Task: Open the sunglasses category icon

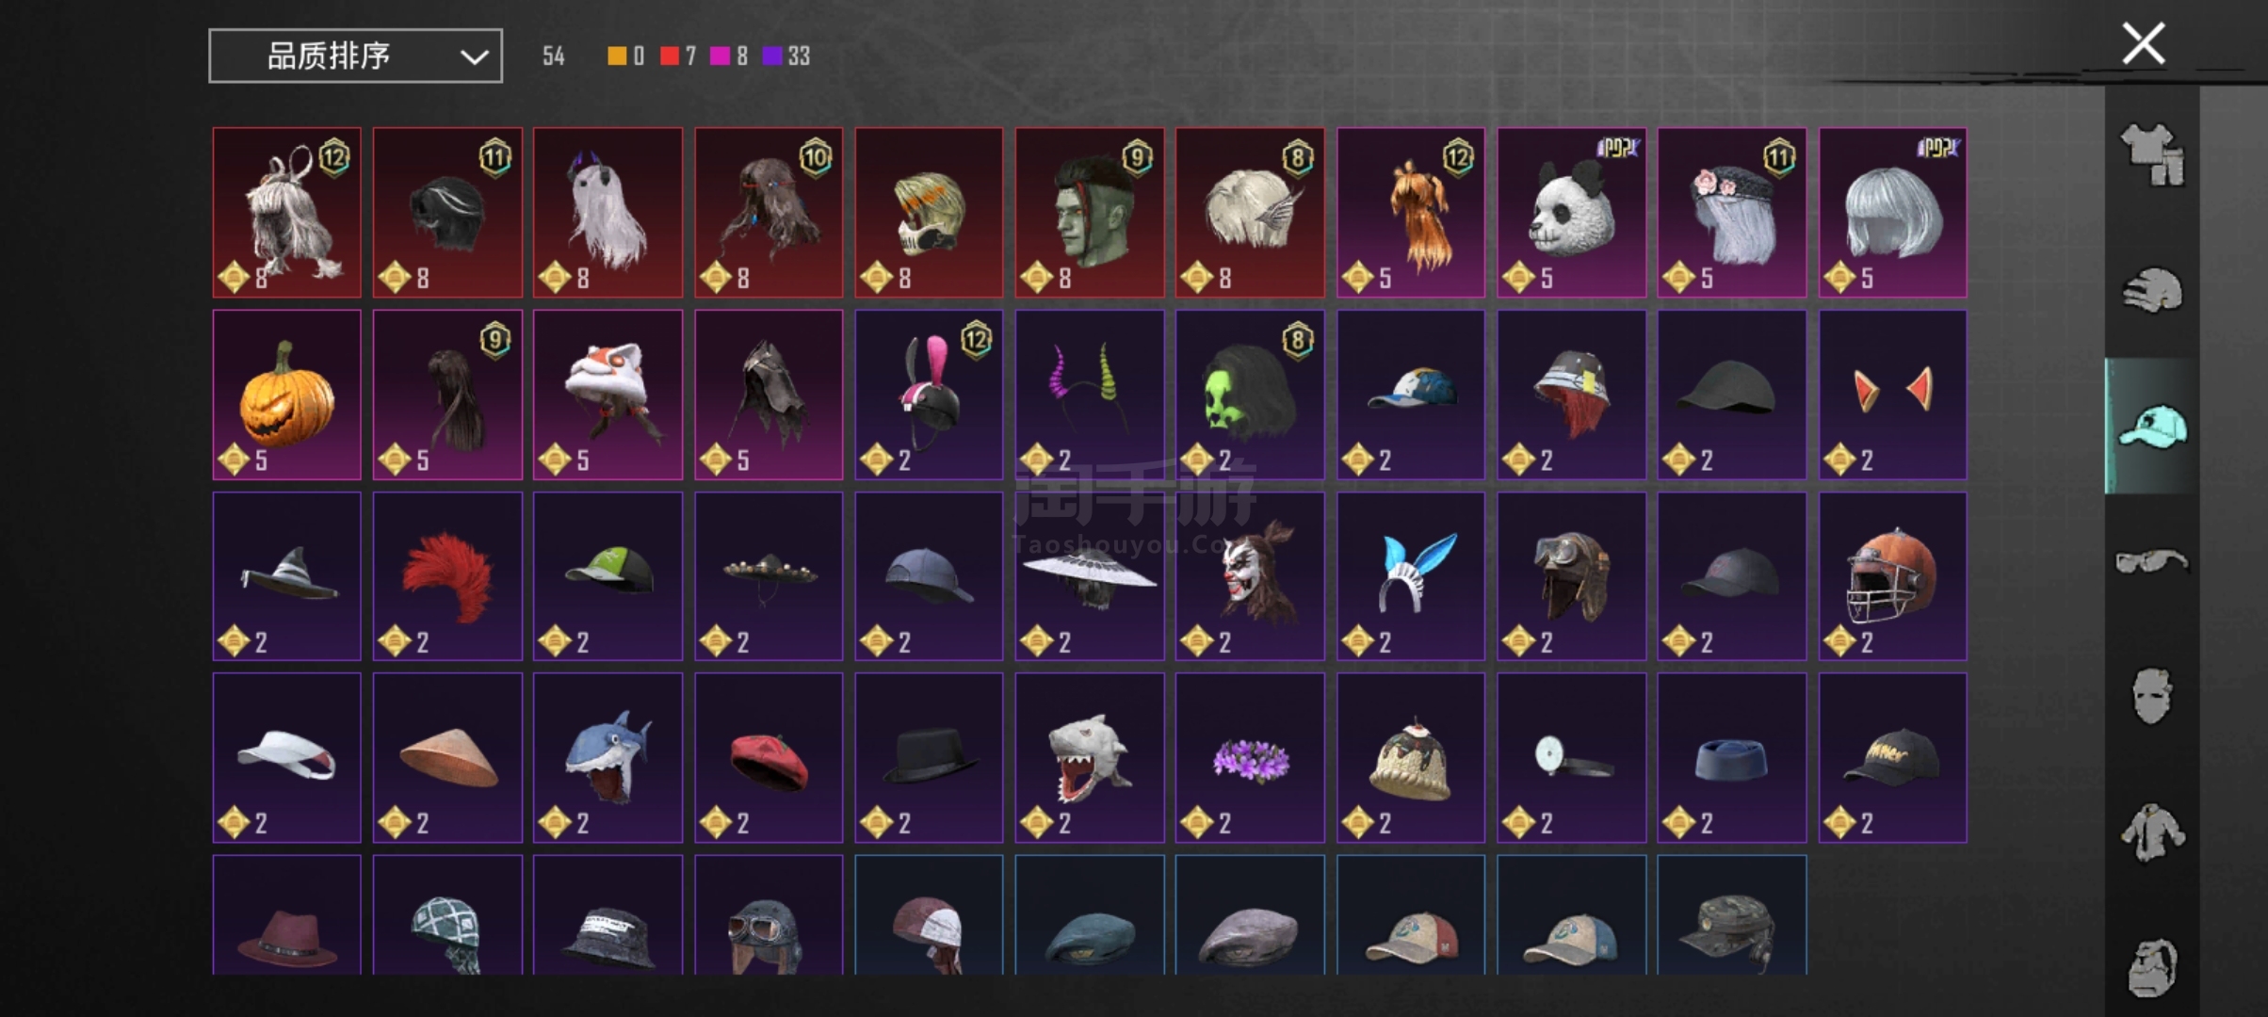Action: (2152, 561)
